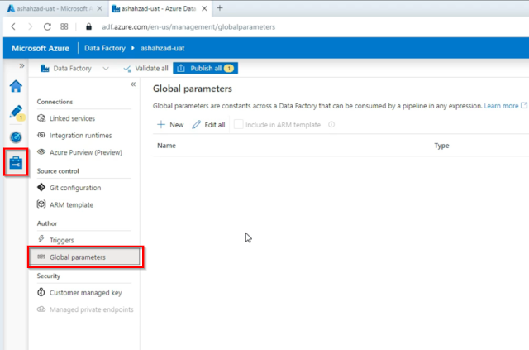The image size is (529, 350).
Task: Collapse the Manage side panel
Action: point(133,84)
